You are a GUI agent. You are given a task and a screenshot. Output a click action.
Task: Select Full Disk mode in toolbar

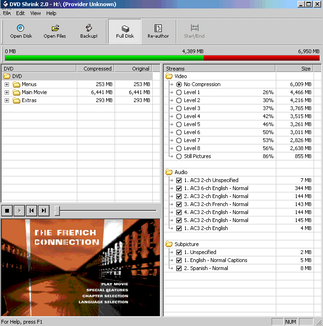tap(125, 32)
